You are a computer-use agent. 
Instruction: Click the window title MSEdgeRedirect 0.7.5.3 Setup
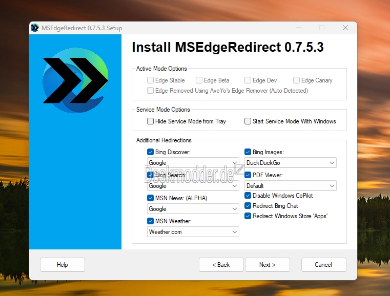[82, 28]
